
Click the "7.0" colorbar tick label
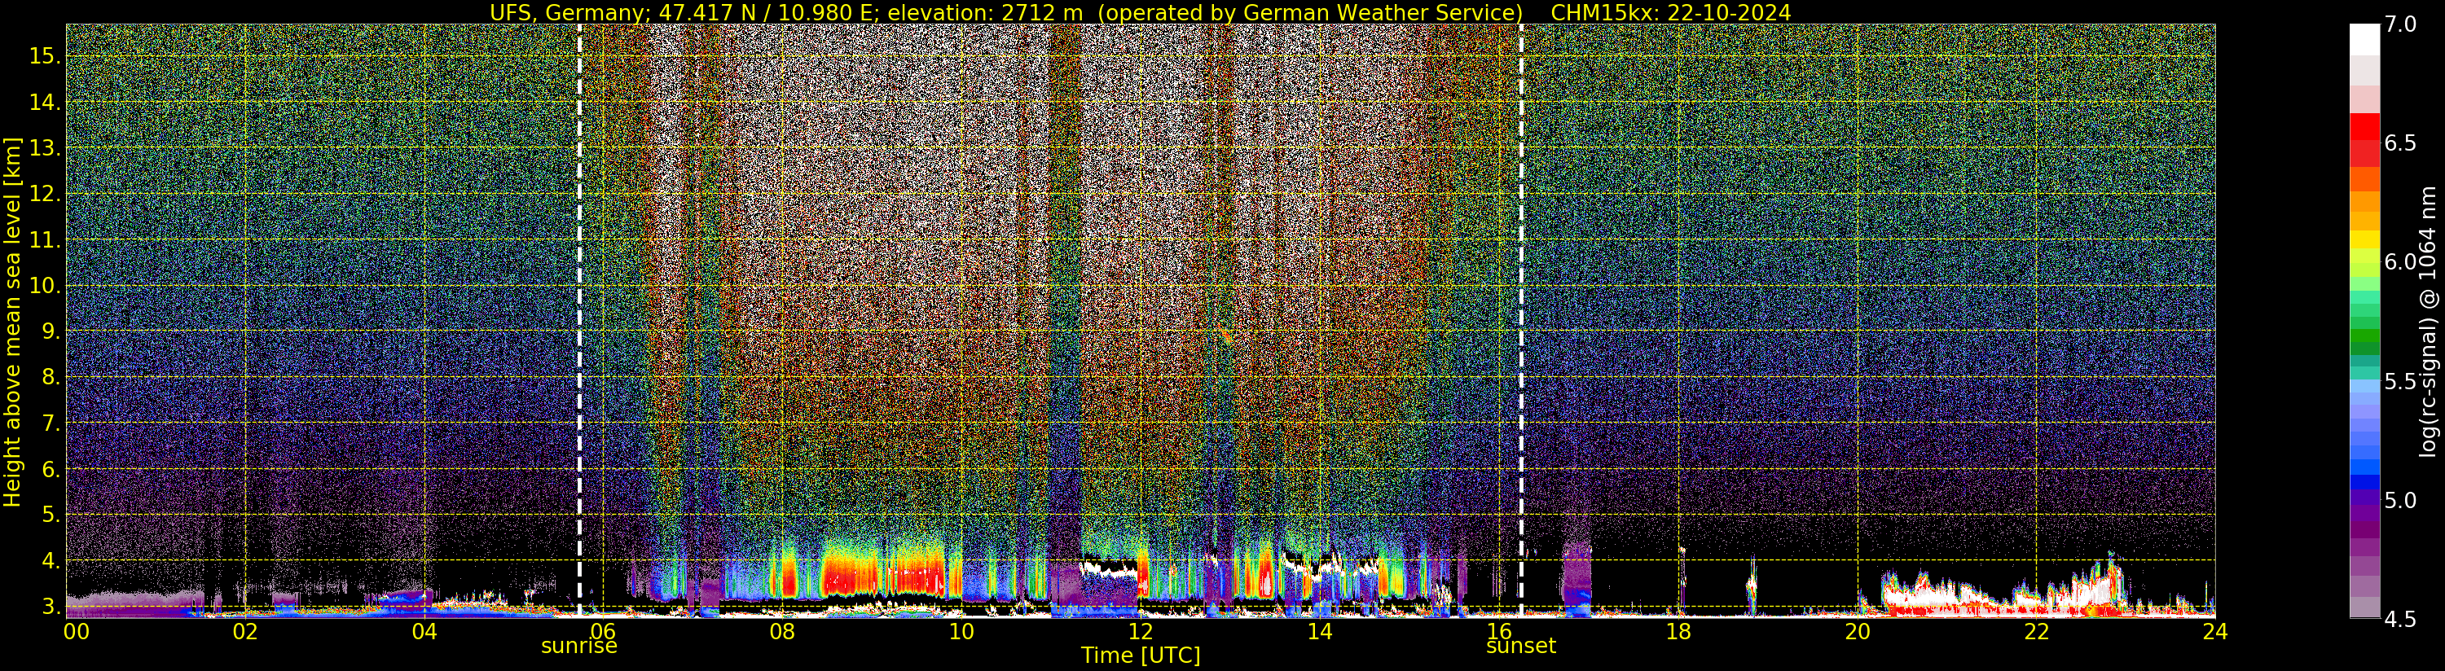(2400, 24)
